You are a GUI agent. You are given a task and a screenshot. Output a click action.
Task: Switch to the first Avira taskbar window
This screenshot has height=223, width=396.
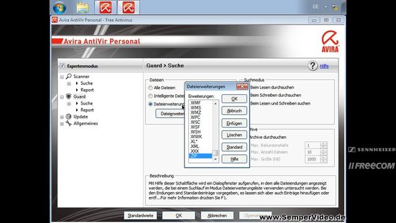click(x=105, y=7)
